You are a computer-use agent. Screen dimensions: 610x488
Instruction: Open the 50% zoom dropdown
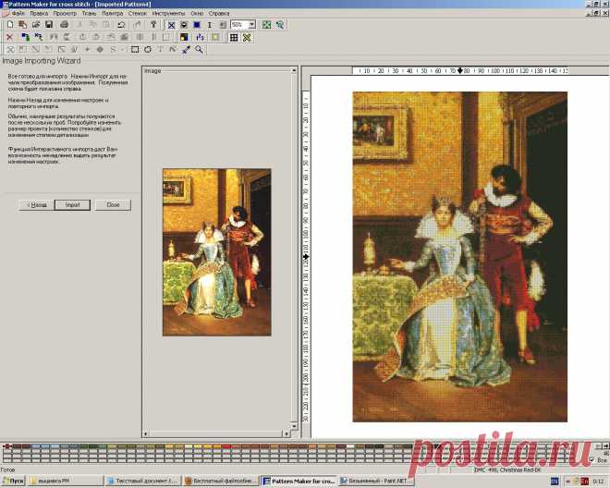[x=251, y=25]
